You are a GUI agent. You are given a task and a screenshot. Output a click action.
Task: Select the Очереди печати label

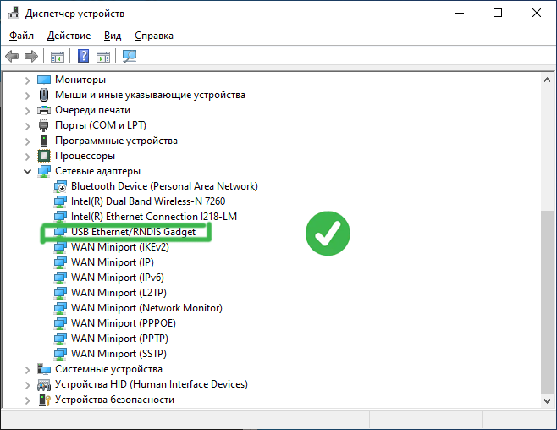[x=92, y=110]
